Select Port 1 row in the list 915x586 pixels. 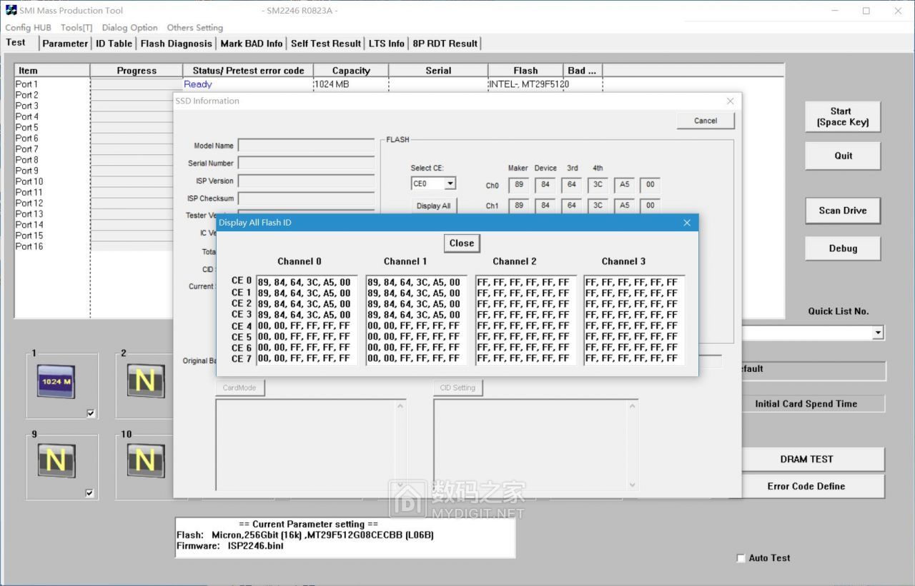point(399,84)
